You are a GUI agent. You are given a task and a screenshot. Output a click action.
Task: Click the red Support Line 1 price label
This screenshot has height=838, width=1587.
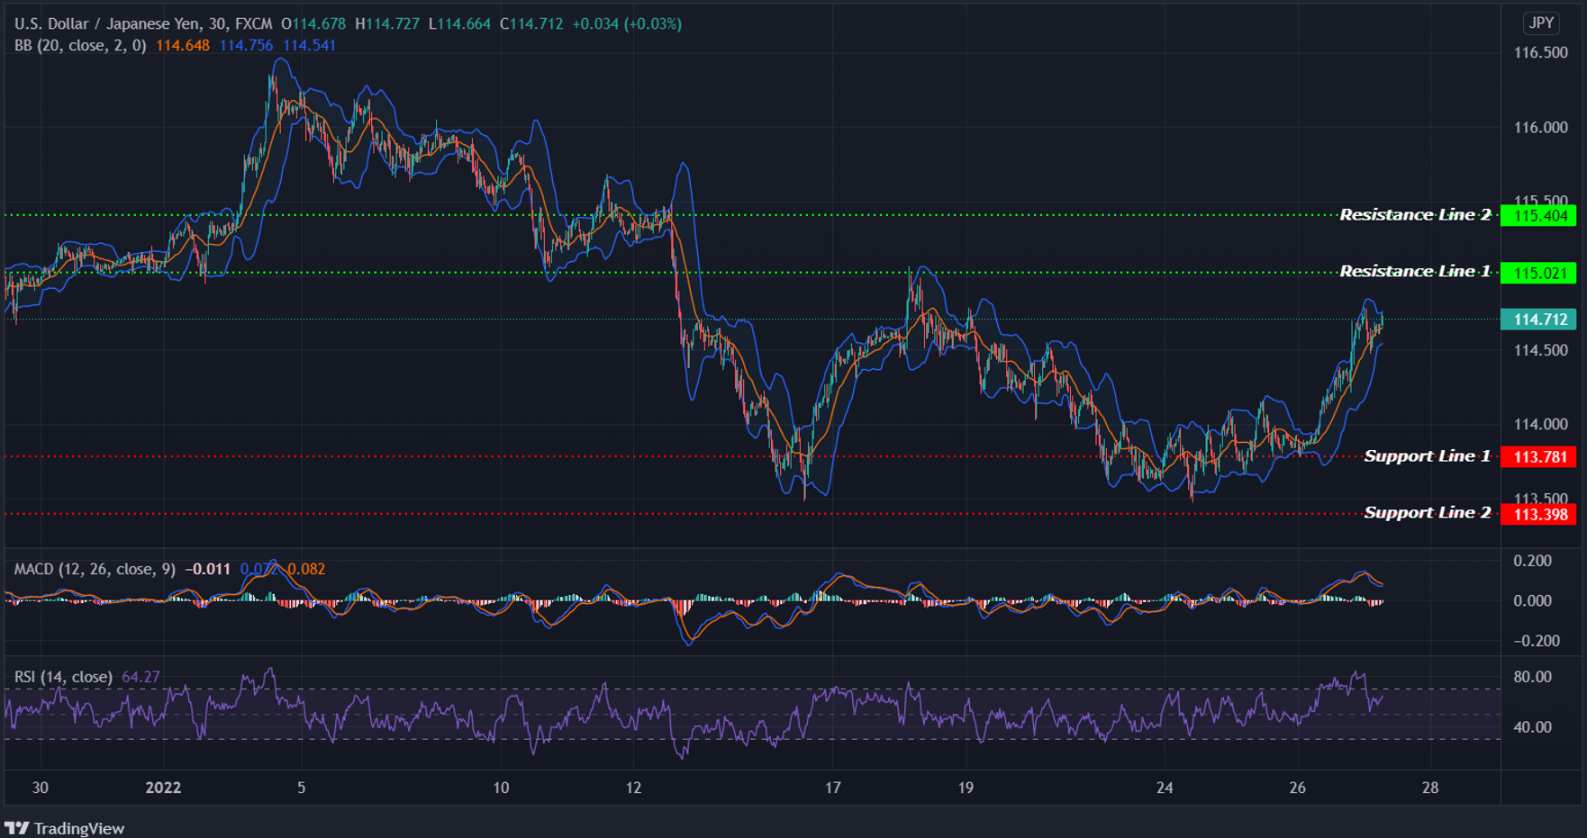[1539, 456]
